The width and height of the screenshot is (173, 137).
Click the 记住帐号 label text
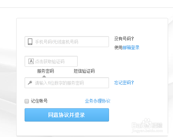click(x=39, y=101)
